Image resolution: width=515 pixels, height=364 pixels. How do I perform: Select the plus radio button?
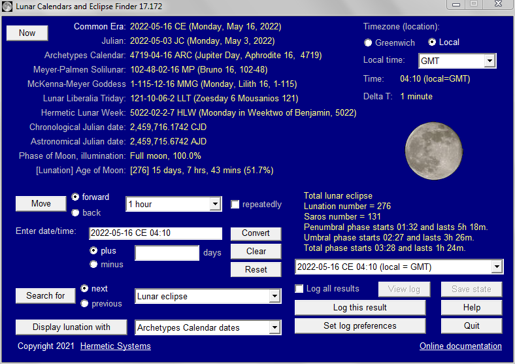pyautogui.click(x=93, y=251)
